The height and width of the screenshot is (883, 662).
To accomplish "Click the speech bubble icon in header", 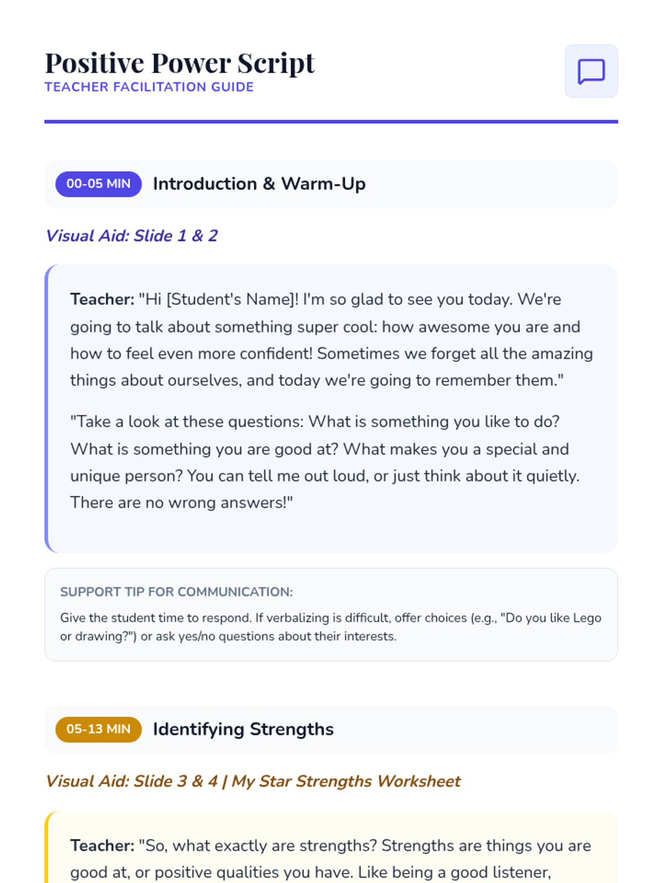I will point(591,71).
